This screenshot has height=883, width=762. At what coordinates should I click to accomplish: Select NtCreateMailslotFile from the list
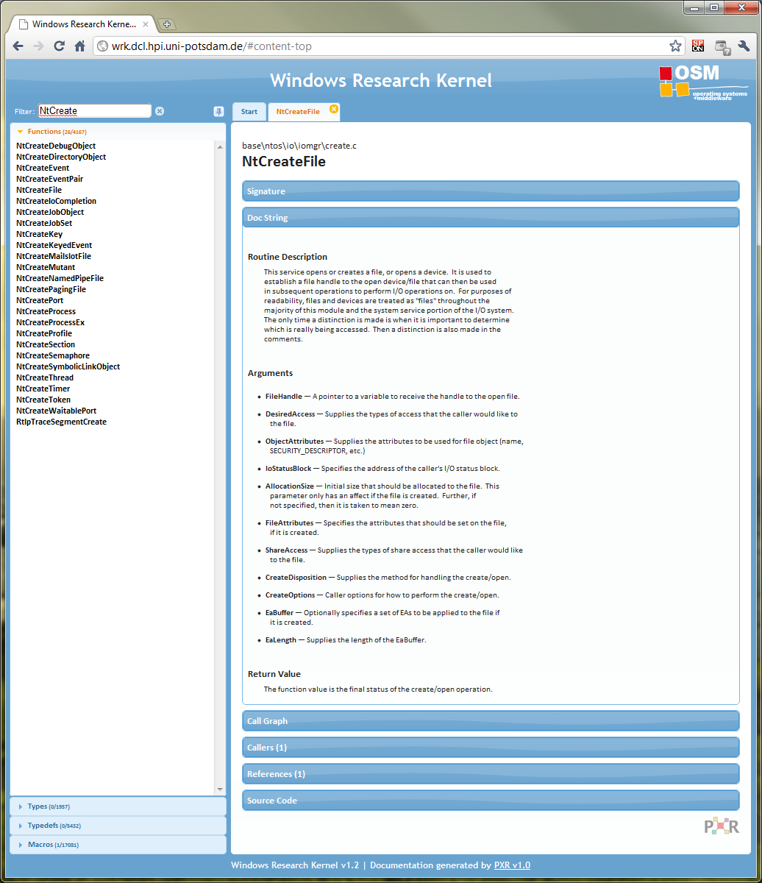pos(54,256)
